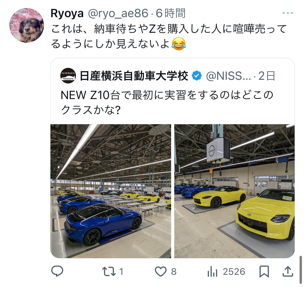This screenshot has width=304, height=287.
Task: Bookmark this tweet
Action: point(264,271)
